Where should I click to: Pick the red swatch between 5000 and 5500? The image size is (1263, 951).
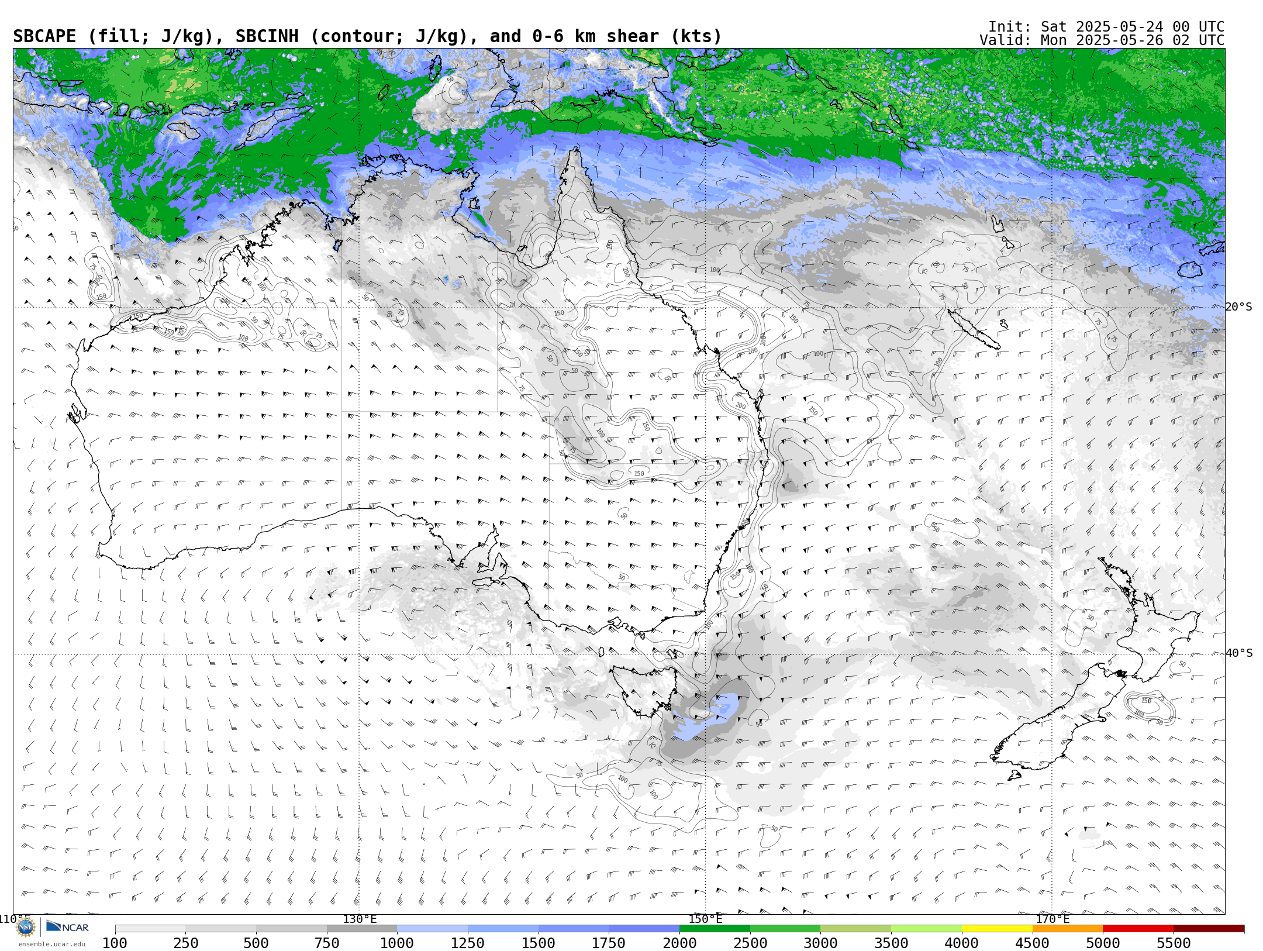click(1138, 929)
